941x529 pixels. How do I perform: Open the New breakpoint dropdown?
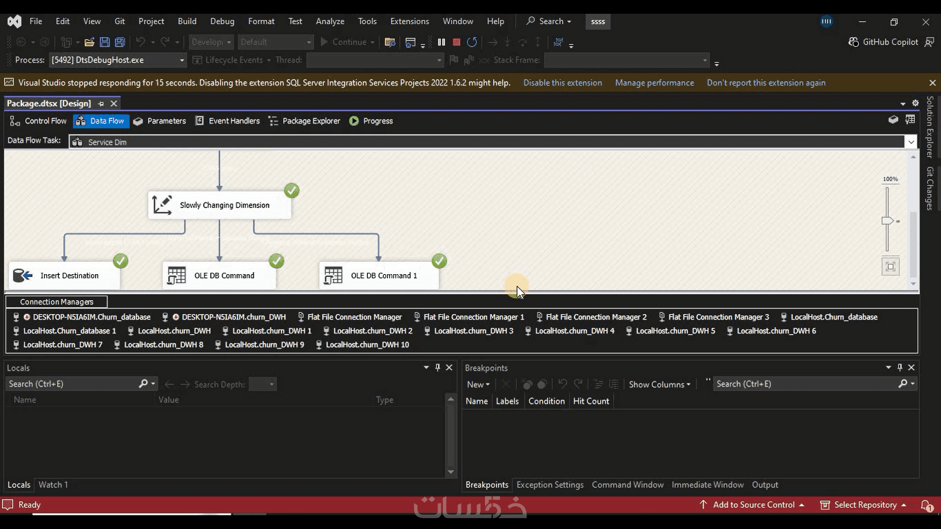pos(478,384)
